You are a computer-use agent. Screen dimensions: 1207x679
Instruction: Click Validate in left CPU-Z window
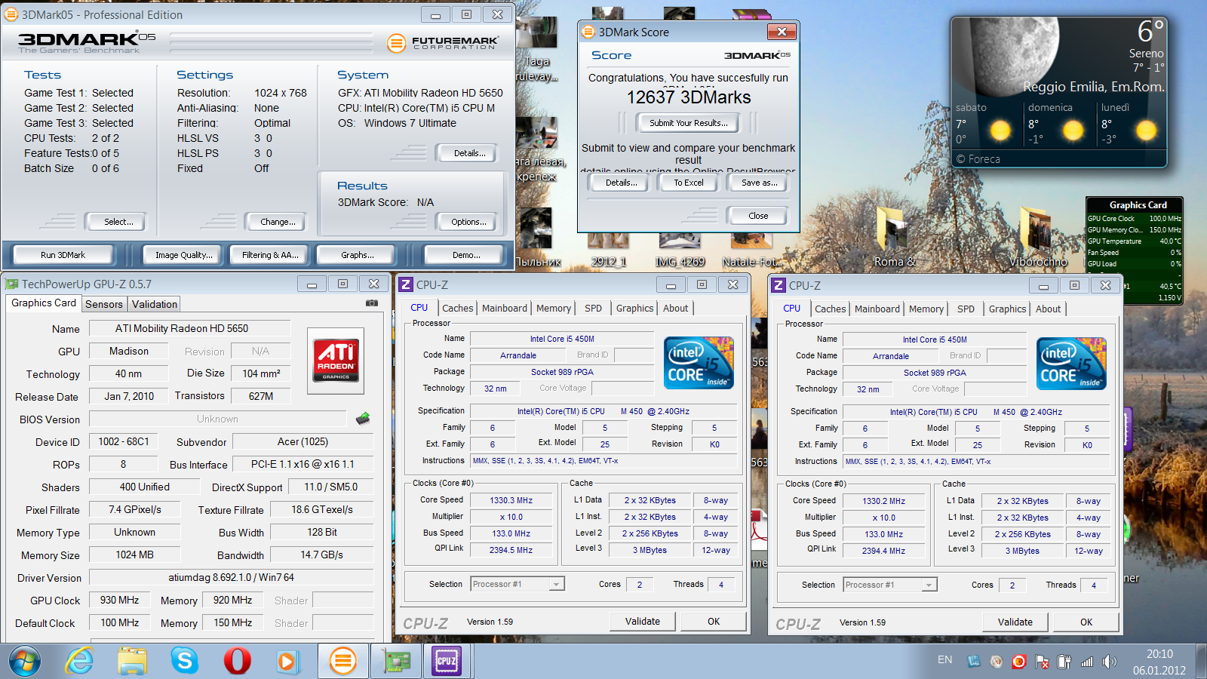coord(643,622)
